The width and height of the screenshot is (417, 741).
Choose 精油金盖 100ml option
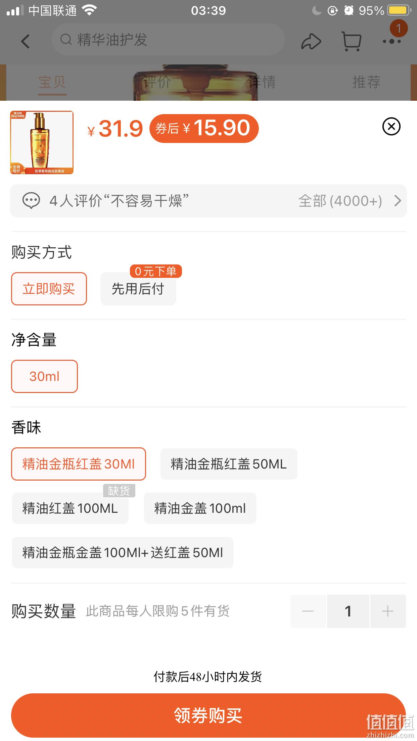(200, 508)
